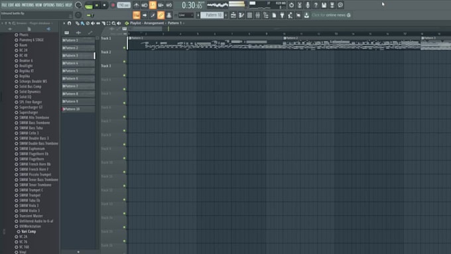The image size is (451, 254).
Task: Toggle the highlighted countdown-before-recording icon
Action: 153,5
